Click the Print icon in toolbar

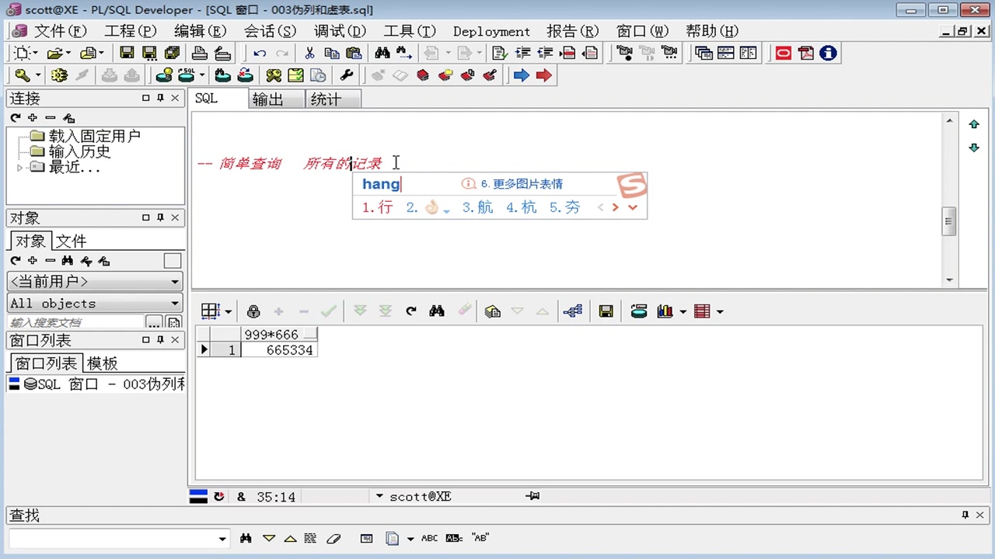200,53
